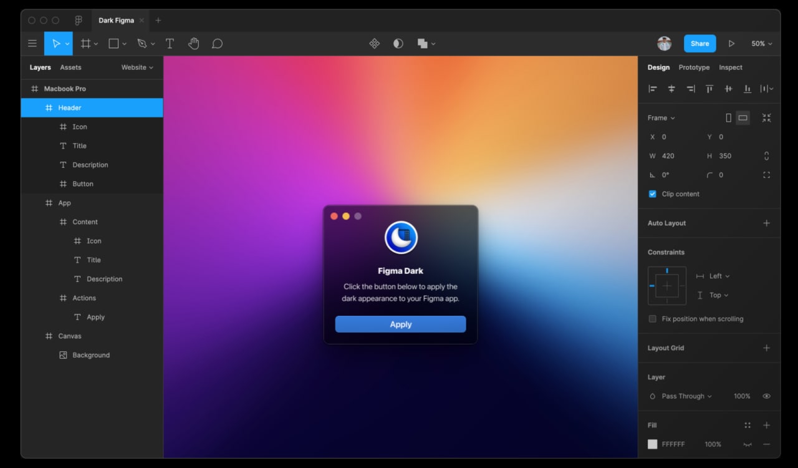Image resolution: width=798 pixels, height=468 pixels.
Task: Switch to the Layers tab
Action: point(41,67)
